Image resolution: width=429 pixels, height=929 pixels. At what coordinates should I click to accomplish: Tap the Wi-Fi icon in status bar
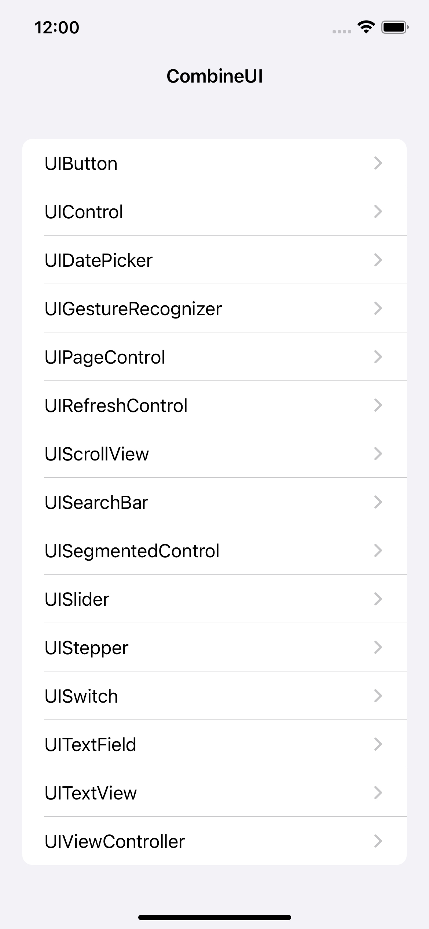(366, 27)
